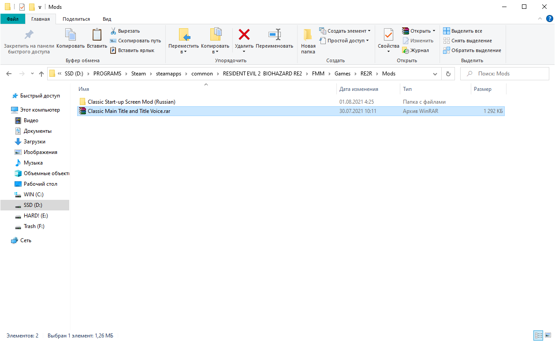555x341 pixels.
Task: Pin to Quick Access panel
Action: (29, 41)
